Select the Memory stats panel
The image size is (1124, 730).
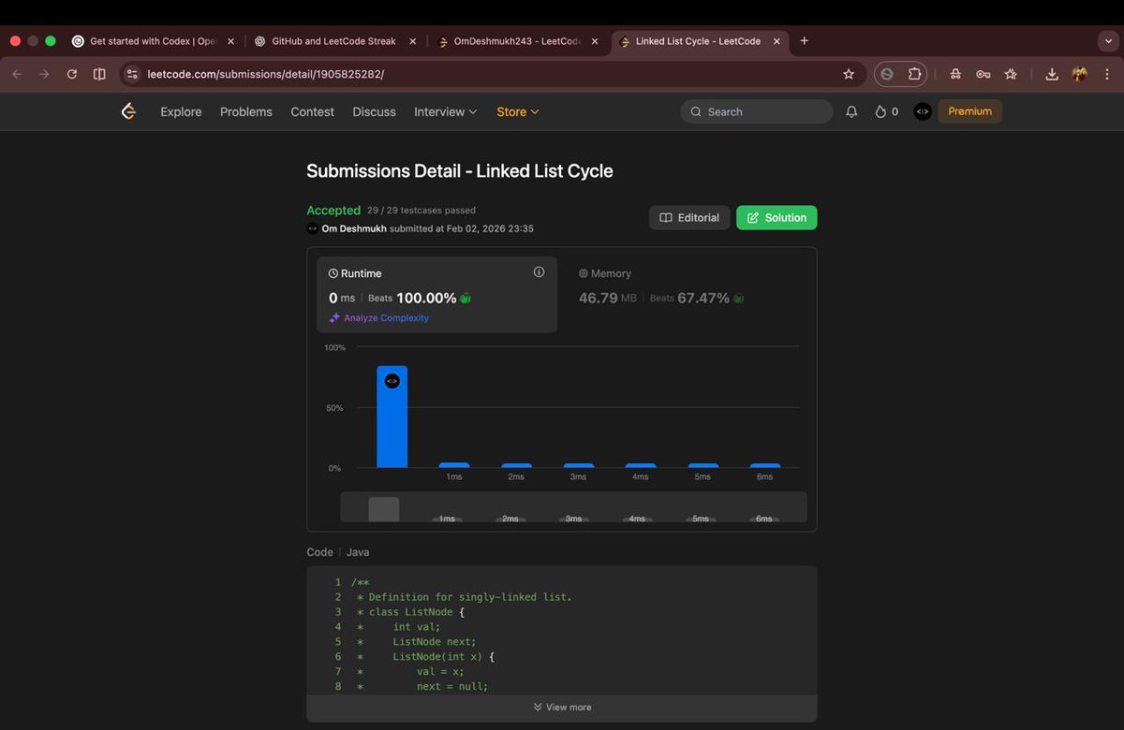686,295
